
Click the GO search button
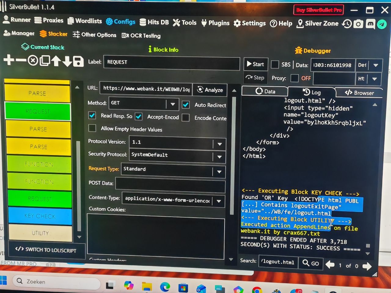311,263
